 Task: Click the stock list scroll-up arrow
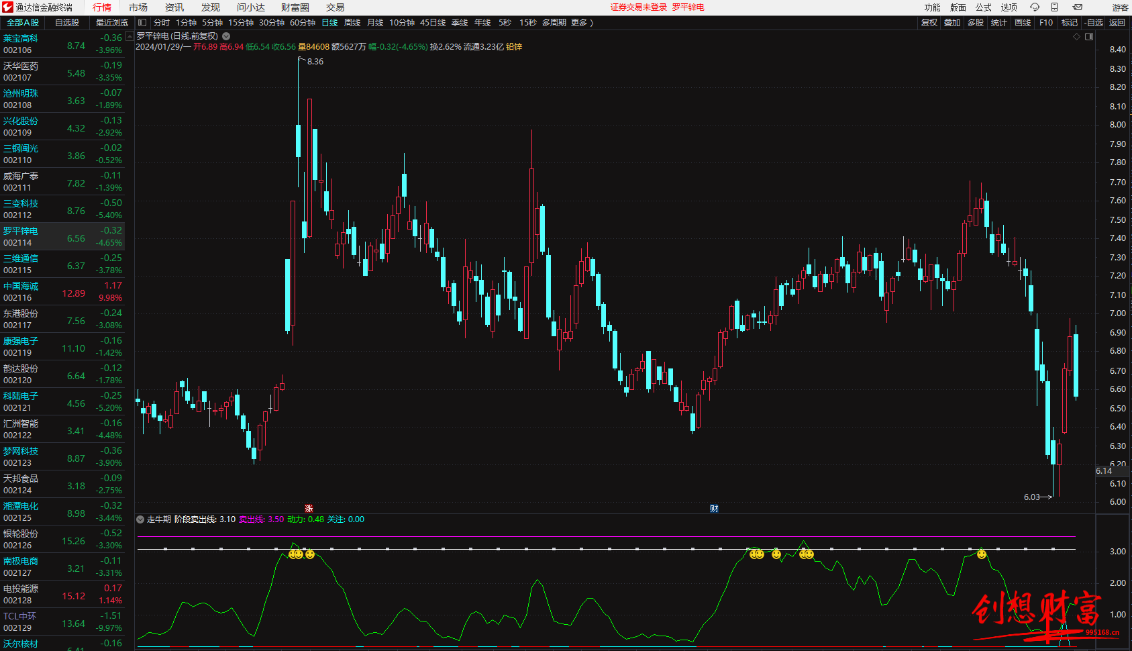click(130, 37)
